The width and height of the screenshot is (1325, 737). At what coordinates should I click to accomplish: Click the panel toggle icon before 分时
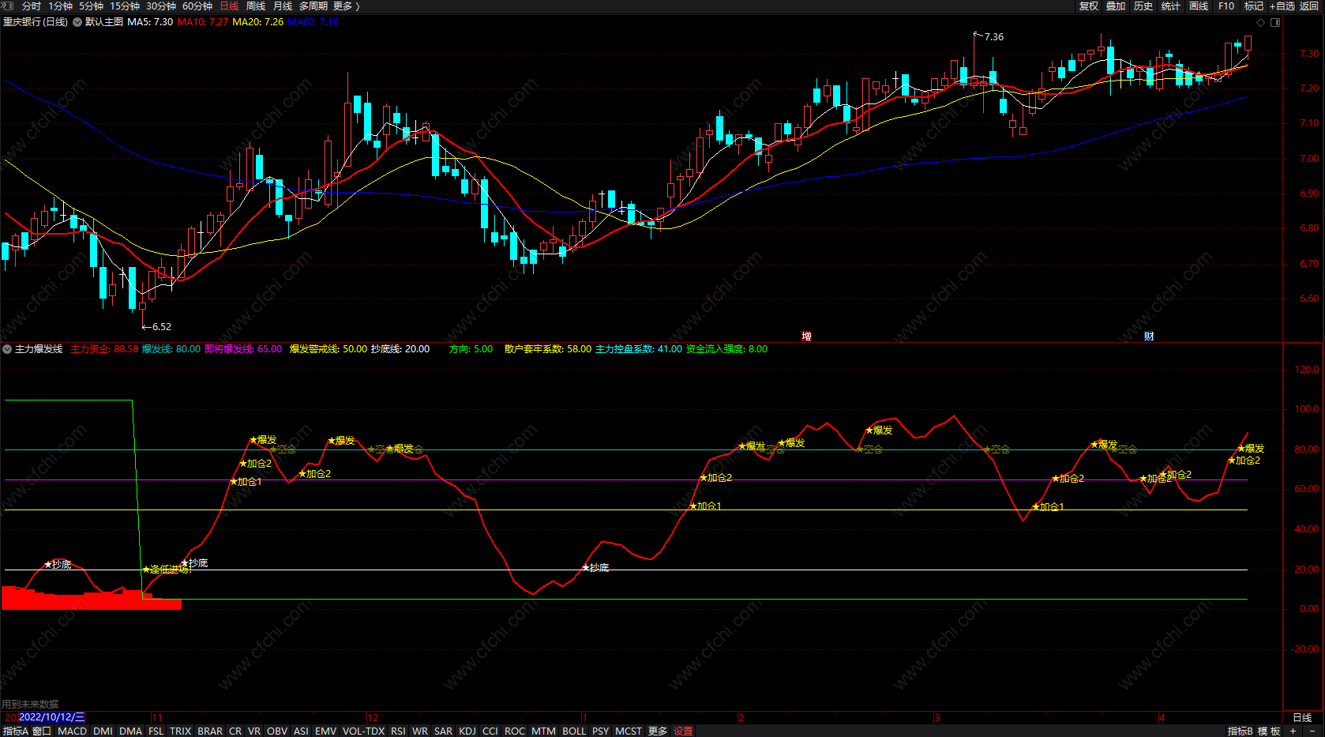9,6
